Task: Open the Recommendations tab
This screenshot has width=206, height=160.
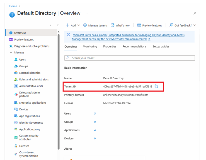Action: pyautogui.click(x=134, y=47)
